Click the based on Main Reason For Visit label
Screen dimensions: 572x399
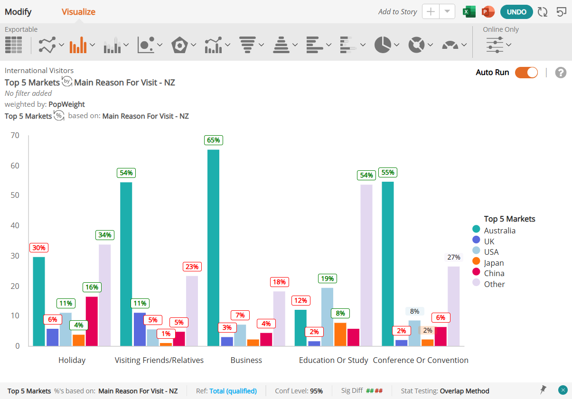145,116
